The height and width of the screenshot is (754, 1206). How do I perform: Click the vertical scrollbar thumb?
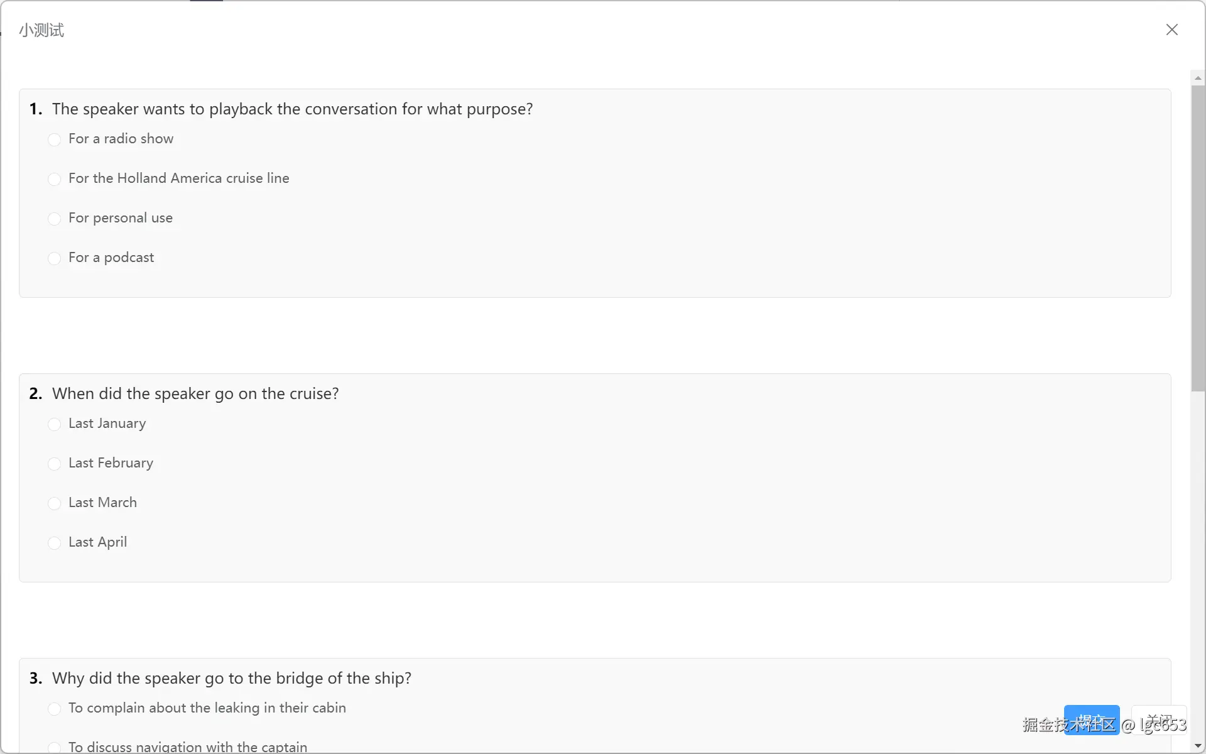[1198, 239]
